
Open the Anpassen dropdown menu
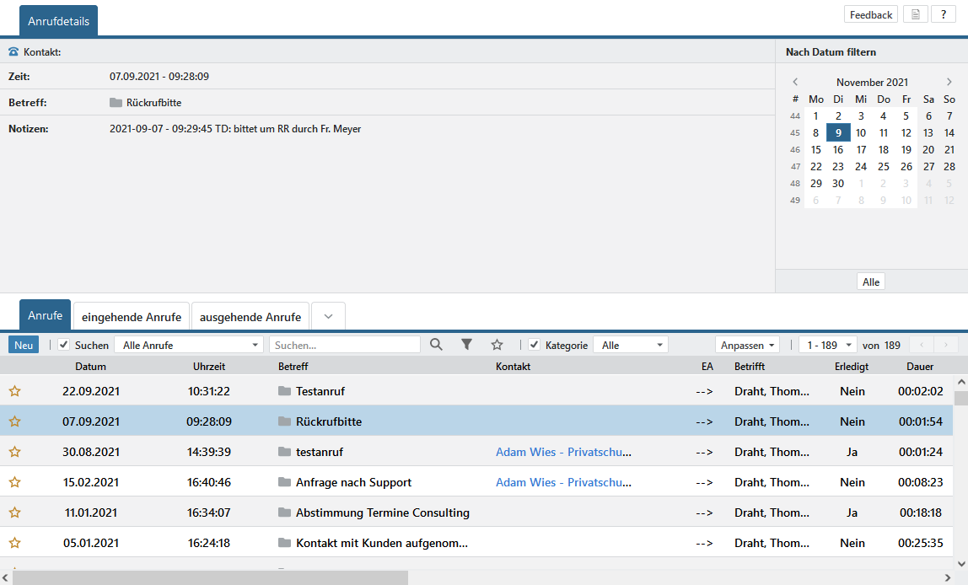pos(747,345)
